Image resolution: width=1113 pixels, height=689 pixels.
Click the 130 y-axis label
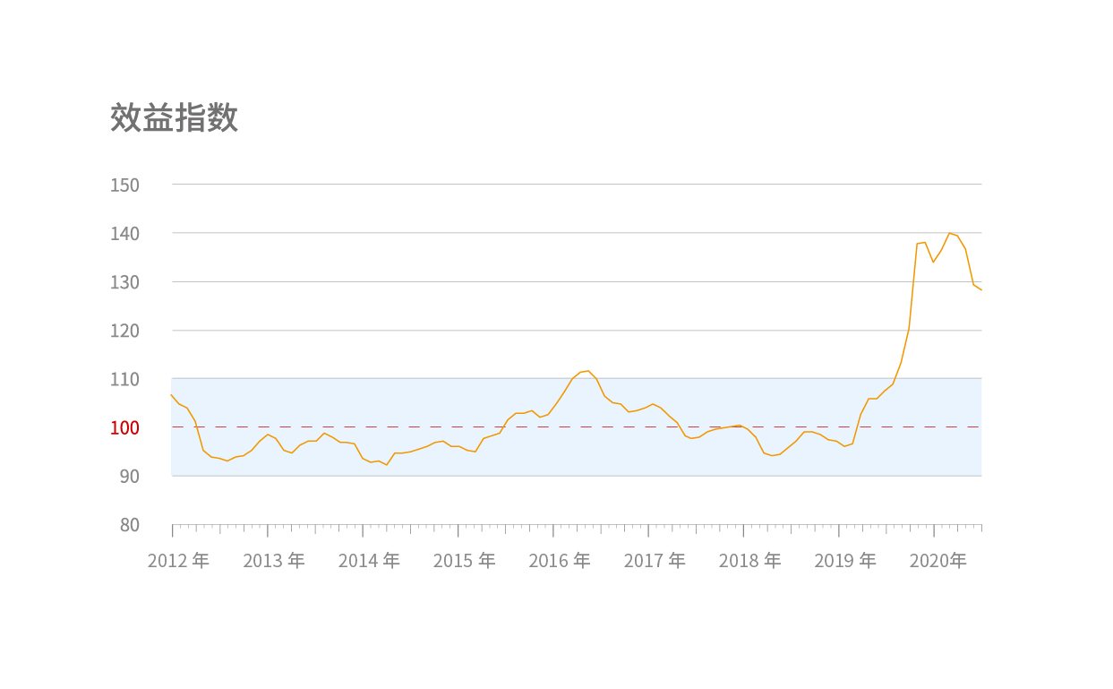[x=124, y=282]
